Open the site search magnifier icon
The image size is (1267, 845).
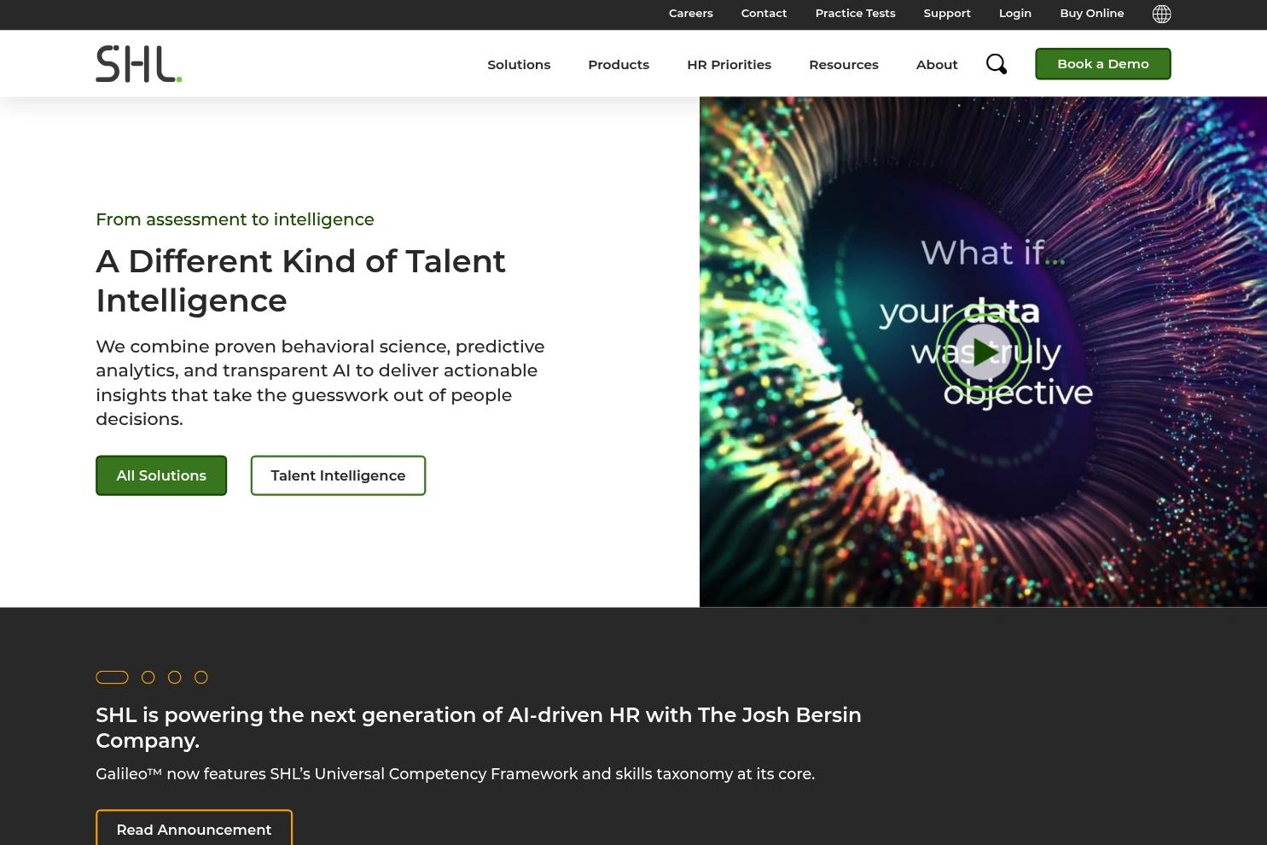[997, 64]
